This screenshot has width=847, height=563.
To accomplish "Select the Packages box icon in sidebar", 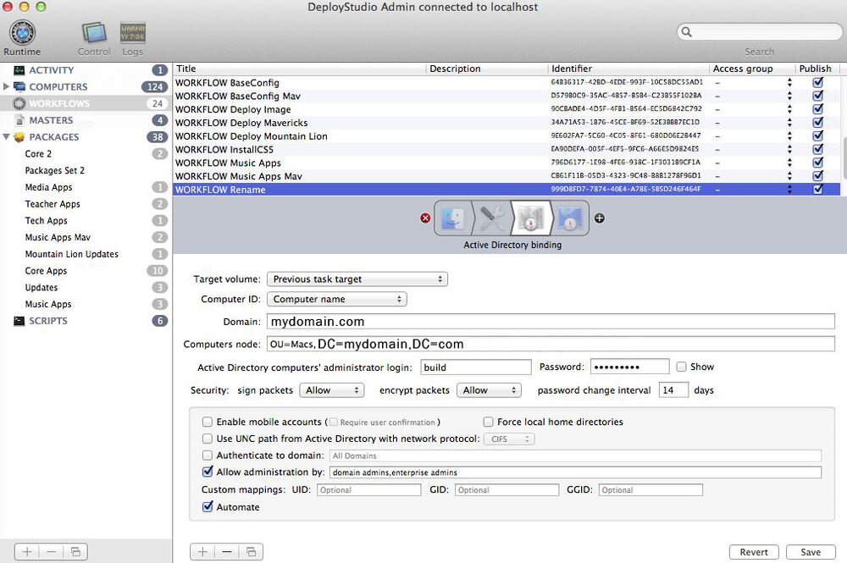I will tap(19, 137).
